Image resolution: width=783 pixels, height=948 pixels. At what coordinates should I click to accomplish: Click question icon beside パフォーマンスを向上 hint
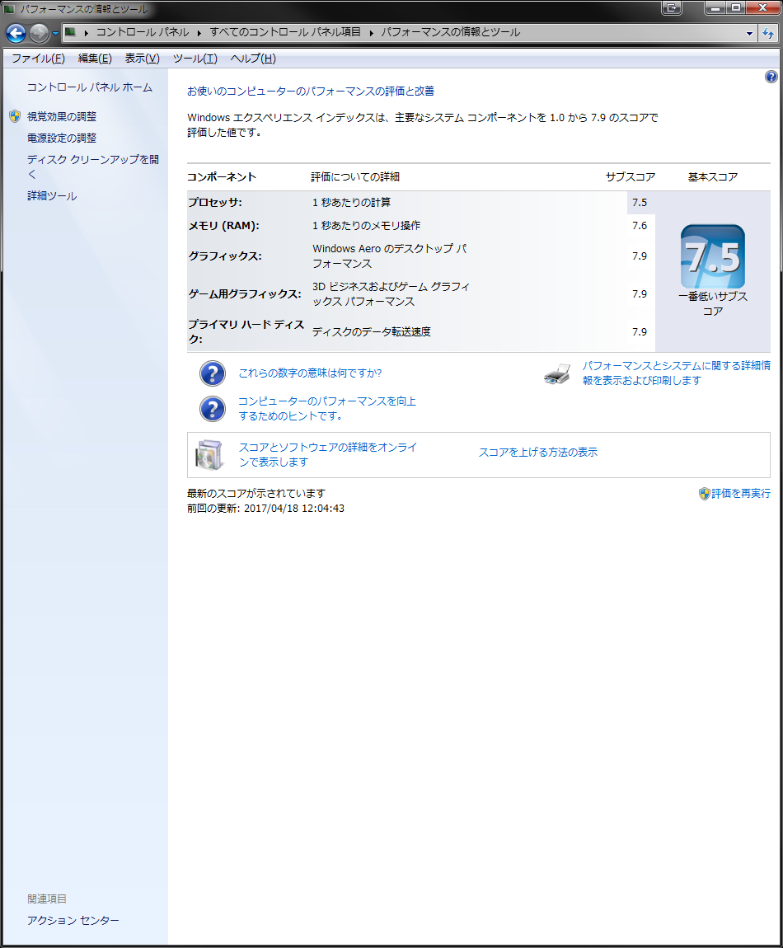click(x=213, y=409)
